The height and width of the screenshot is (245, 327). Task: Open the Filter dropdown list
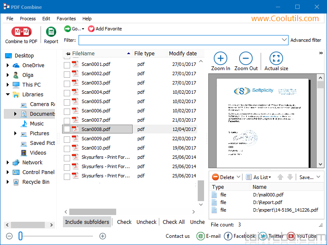click(x=284, y=40)
